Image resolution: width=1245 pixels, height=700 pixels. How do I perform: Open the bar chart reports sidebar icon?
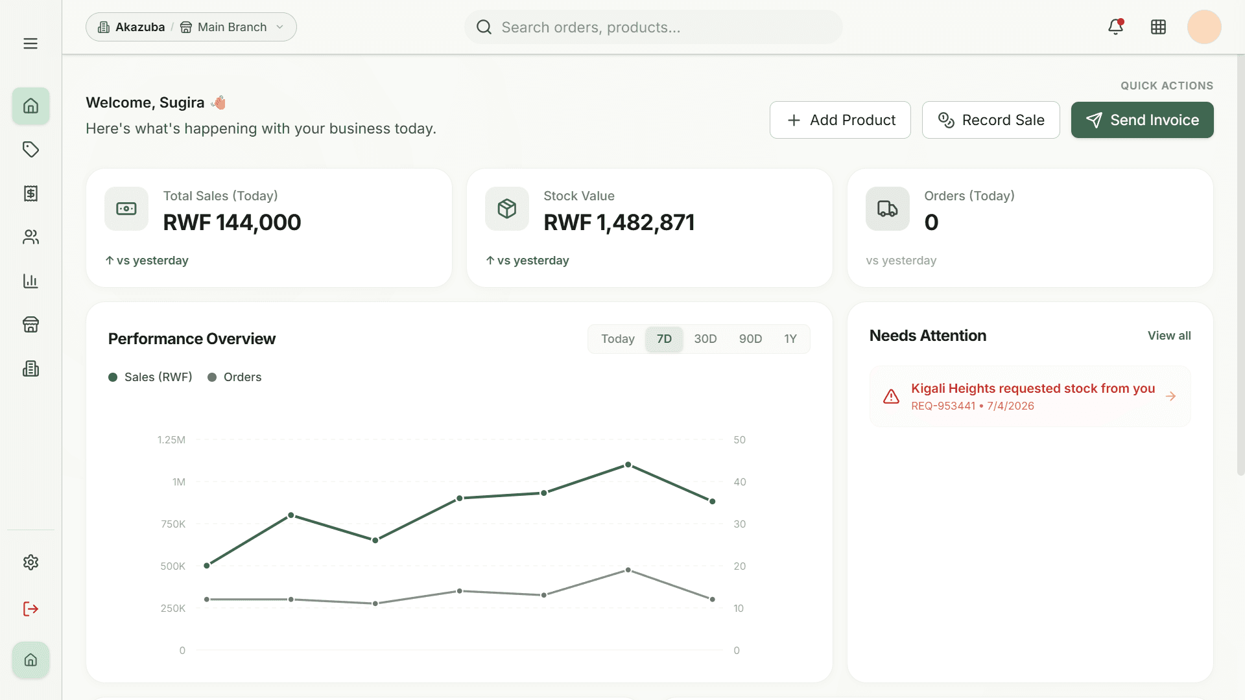coord(30,281)
